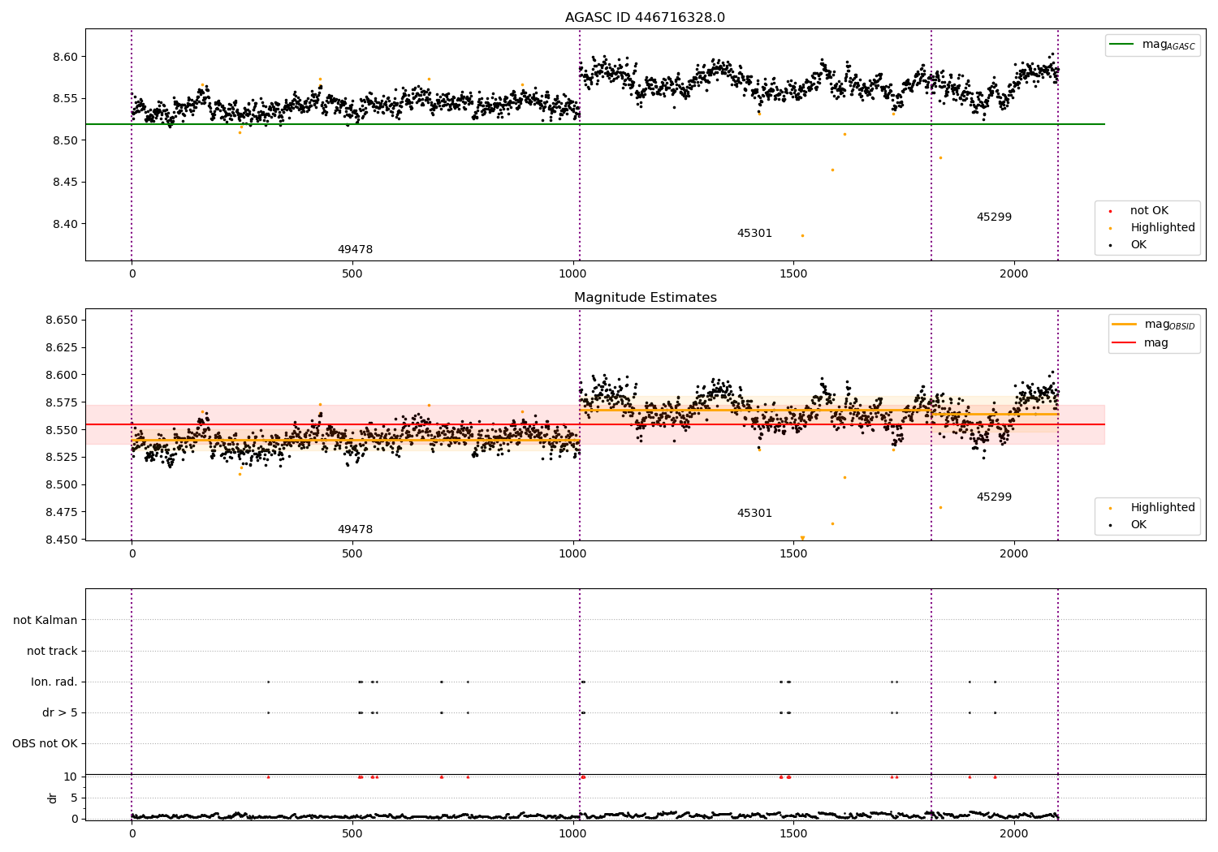The width and height of the screenshot is (1218, 852).
Task: Click the 'Ion. rad.' row label
Action: (x=54, y=682)
